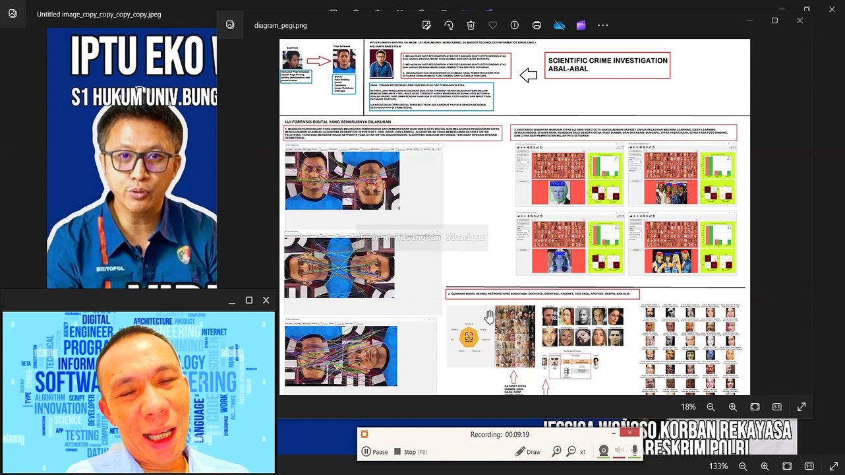Close the webcam overlay window

266,300
